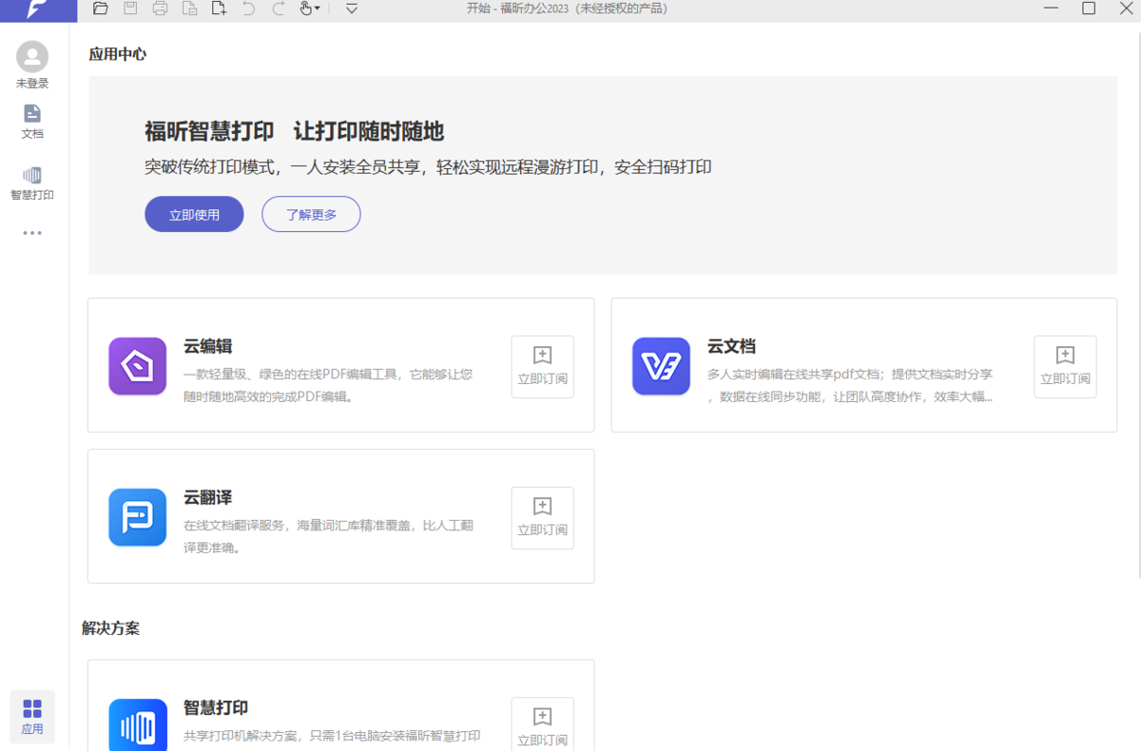The height and width of the screenshot is (751, 1141).
Task: Click the 应用 grid icon at bottom left
Action: click(x=32, y=716)
